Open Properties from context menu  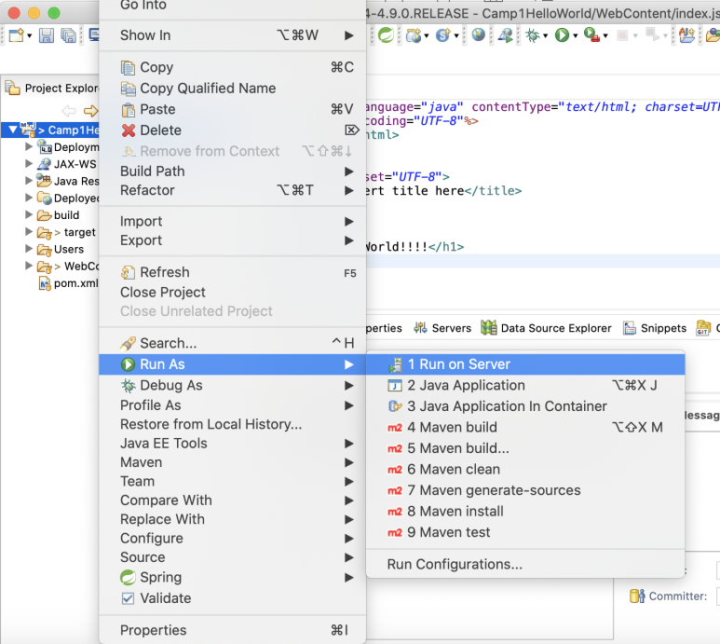232,630
